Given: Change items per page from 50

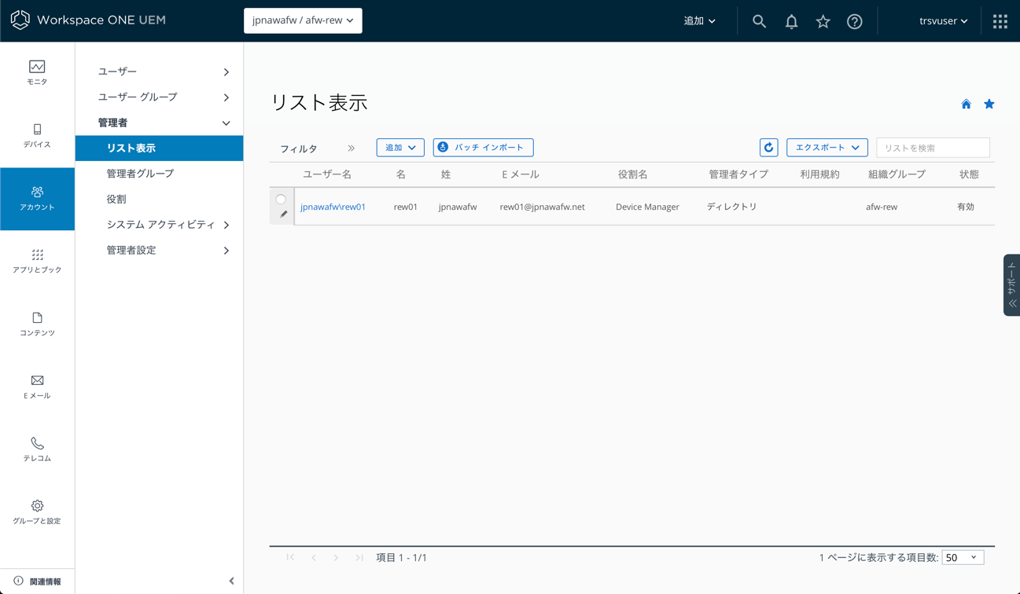Looking at the screenshot, I should click(963, 557).
